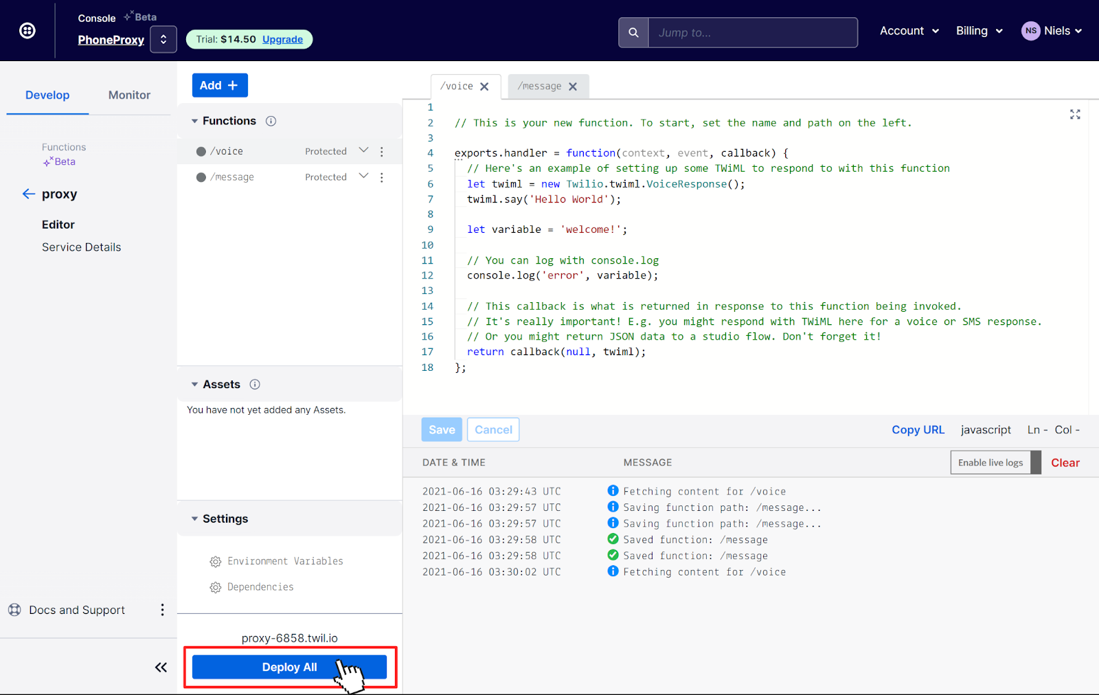
Task: Open the Editor sidebar item
Action: click(x=58, y=225)
